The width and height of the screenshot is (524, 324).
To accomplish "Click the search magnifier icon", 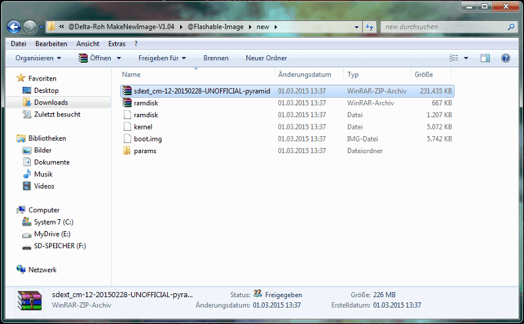I will [x=511, y=27].
